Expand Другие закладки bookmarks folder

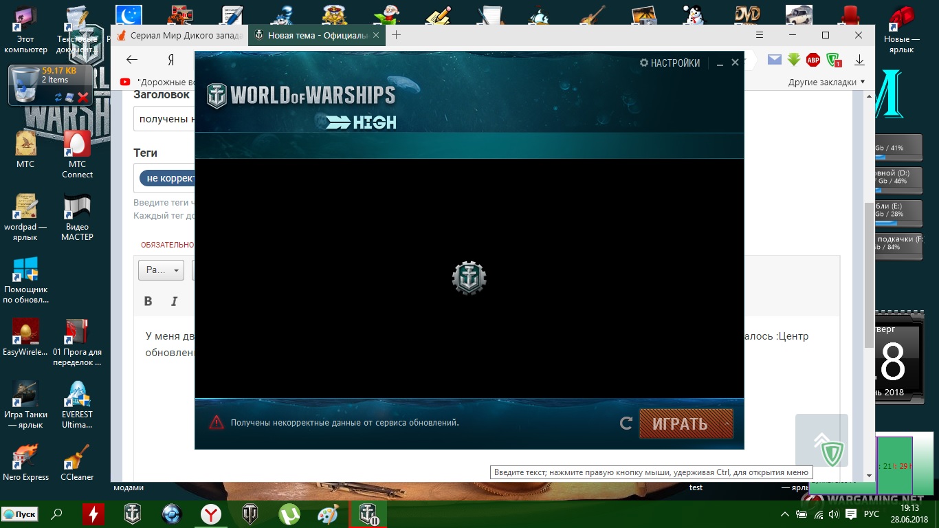[x=826, y=82]
